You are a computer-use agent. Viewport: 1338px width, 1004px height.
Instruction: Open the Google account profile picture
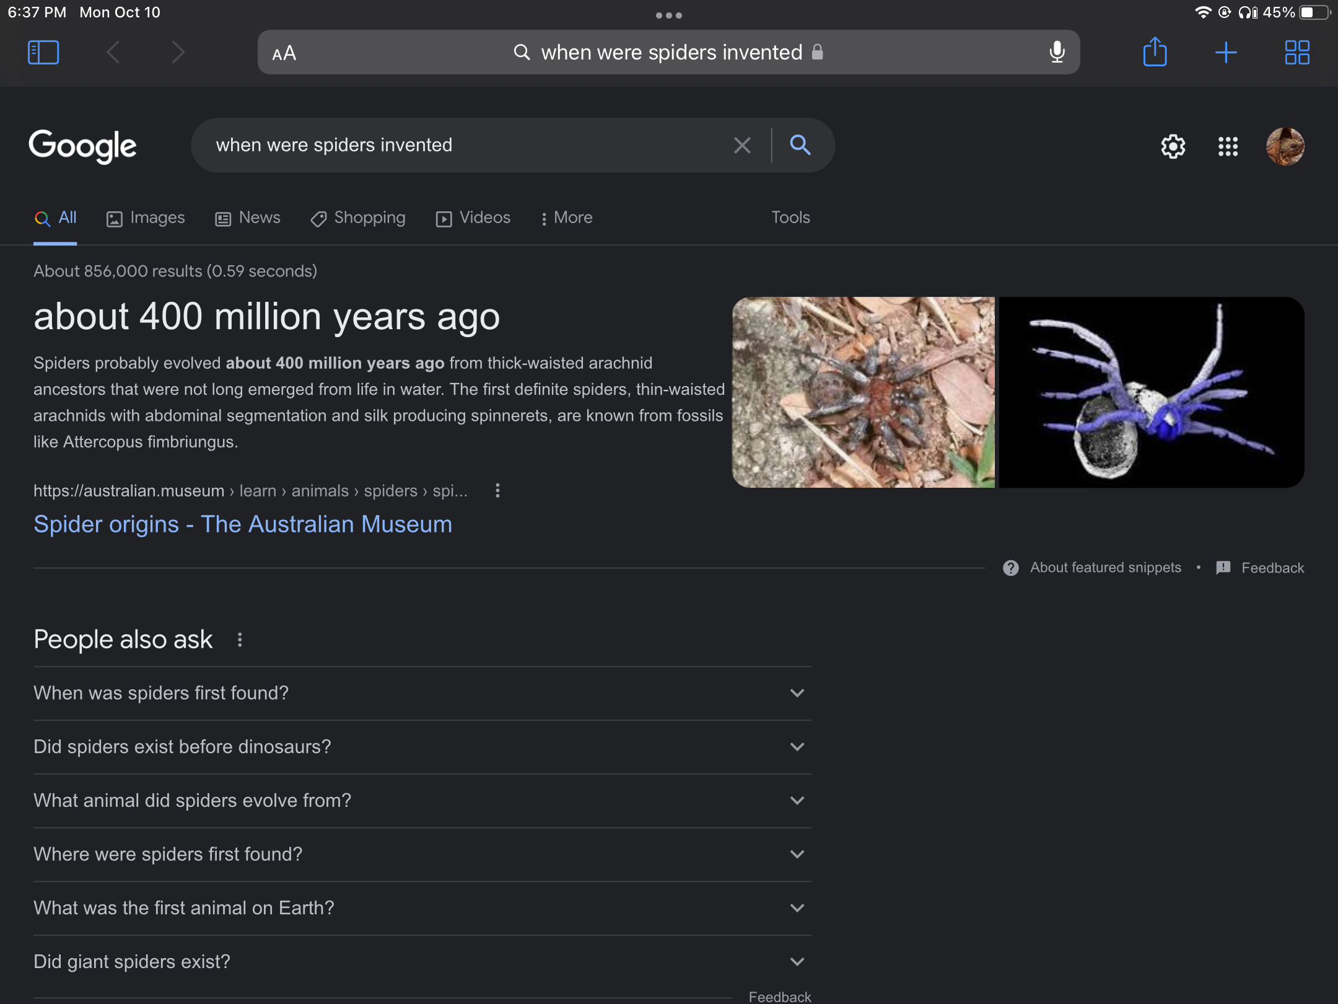(x=1285, y=146)
